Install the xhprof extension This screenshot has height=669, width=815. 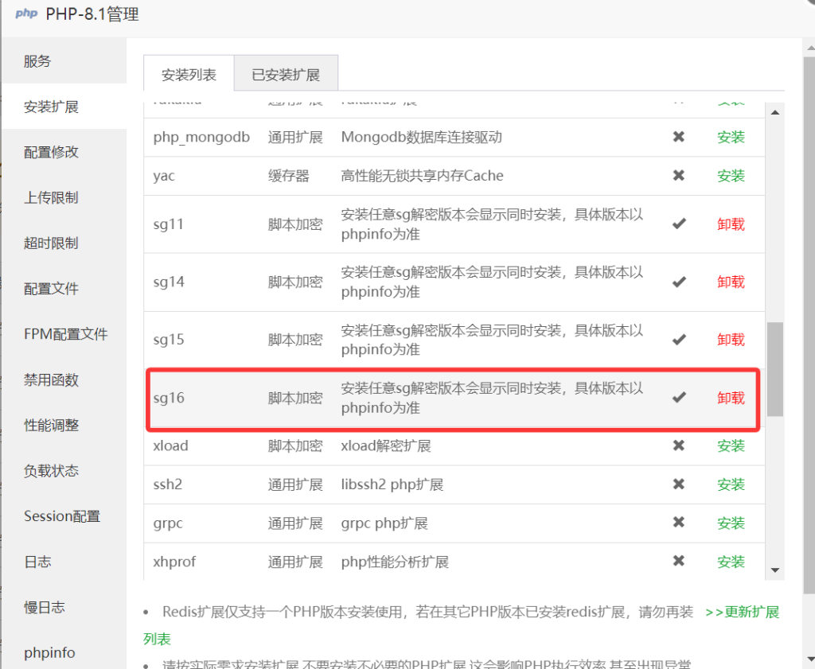(731, 562)
